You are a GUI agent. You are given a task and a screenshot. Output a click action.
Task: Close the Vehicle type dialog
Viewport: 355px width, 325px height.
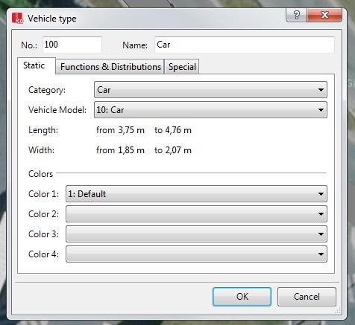point(324,16)
